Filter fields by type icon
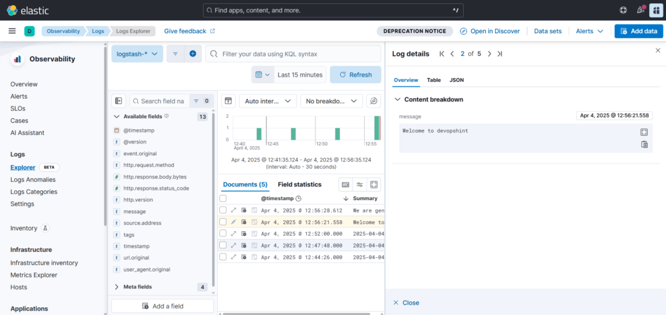Image resolution: width=666 pixels, height=315 pixels. (201, 101)
